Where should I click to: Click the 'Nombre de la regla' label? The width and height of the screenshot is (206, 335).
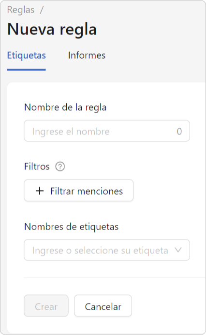click(x=65, y=107)
